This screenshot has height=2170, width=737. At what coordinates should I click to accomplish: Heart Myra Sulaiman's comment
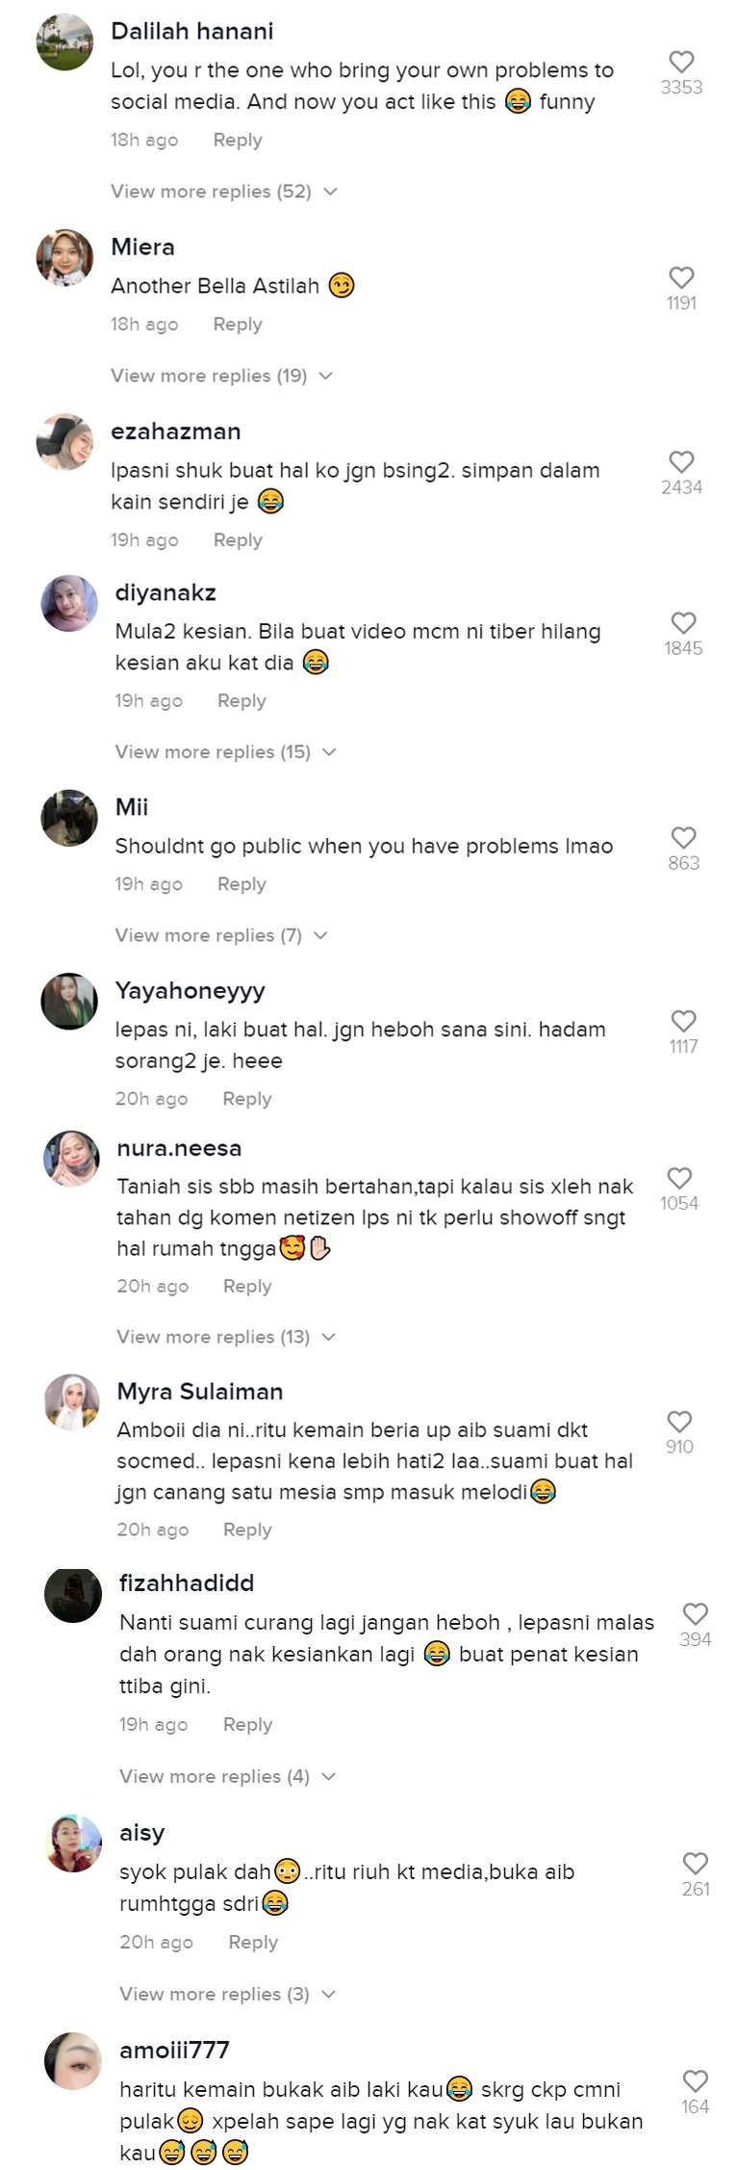click(679, 1422)
